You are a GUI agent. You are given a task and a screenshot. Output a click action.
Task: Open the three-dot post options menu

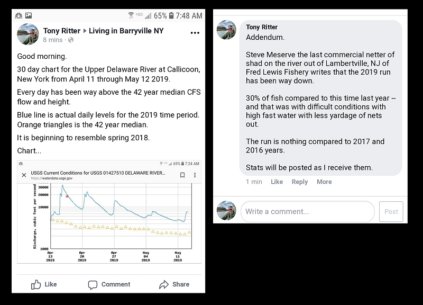(x=195, y=33)
